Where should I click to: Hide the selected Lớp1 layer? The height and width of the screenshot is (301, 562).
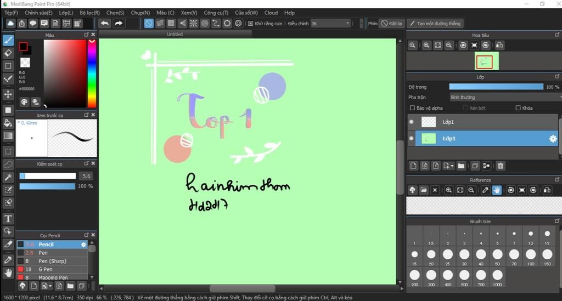(x=412, y=139)
